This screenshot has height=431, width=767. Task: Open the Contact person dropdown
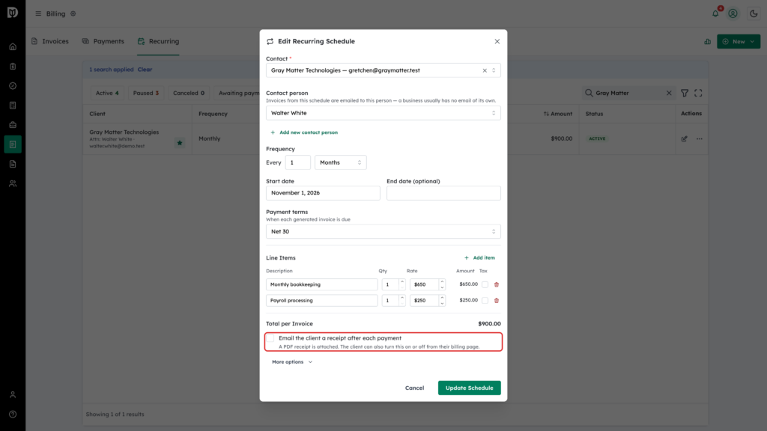click(x=383, y=113)
